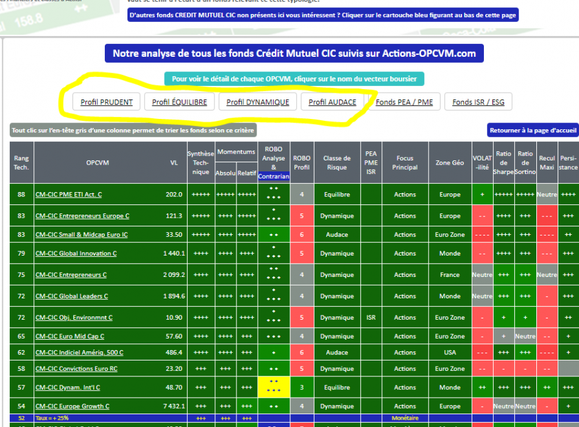Sort by the Zone Géo header
The width and height of the screenshot is (579, 427).
click(450, 163)
